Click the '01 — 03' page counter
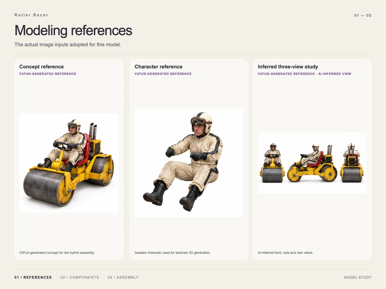386x289 pixels. pyautogui.click(x=363, y=15)
